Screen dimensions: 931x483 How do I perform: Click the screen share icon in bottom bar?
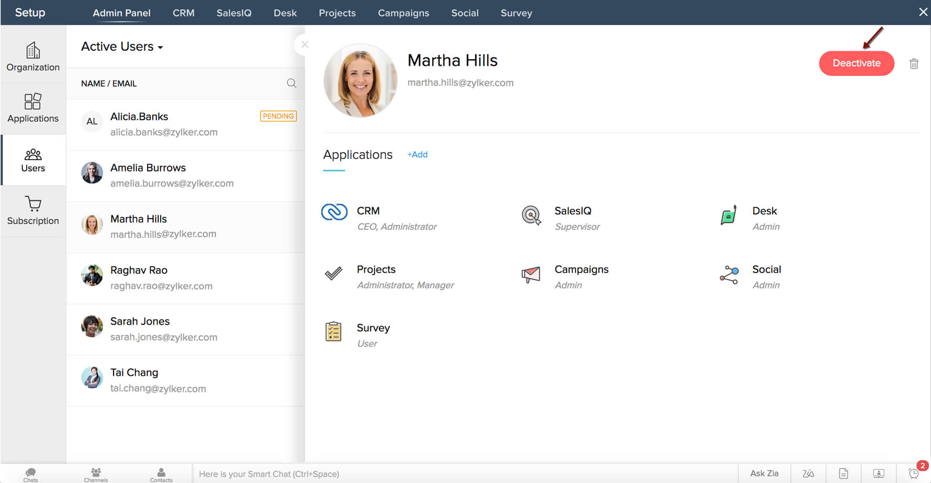click(x=879, y=474)
